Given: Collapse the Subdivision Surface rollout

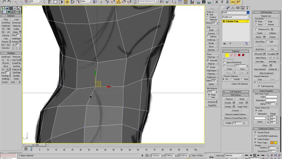Looking at the screenshot, I should pyautogui.click(x=266, y=129).
